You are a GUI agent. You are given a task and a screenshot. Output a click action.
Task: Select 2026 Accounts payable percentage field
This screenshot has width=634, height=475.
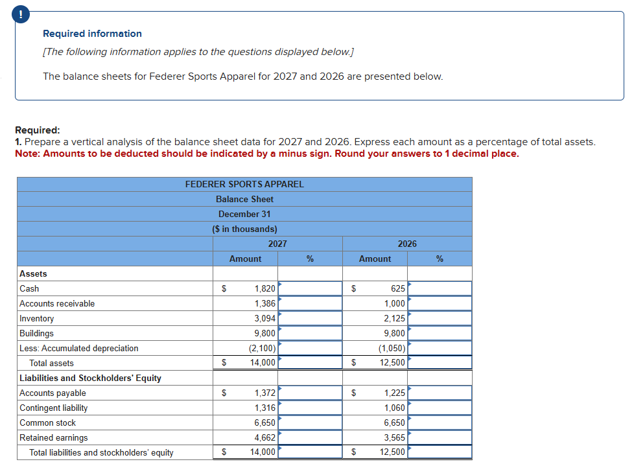tap(440, 393)
